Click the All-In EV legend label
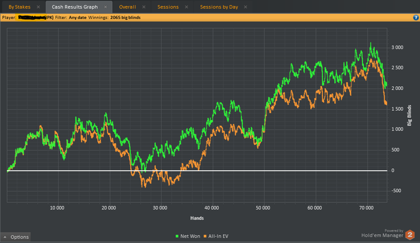This screenshot has width=420, height=243. point(218,236)
